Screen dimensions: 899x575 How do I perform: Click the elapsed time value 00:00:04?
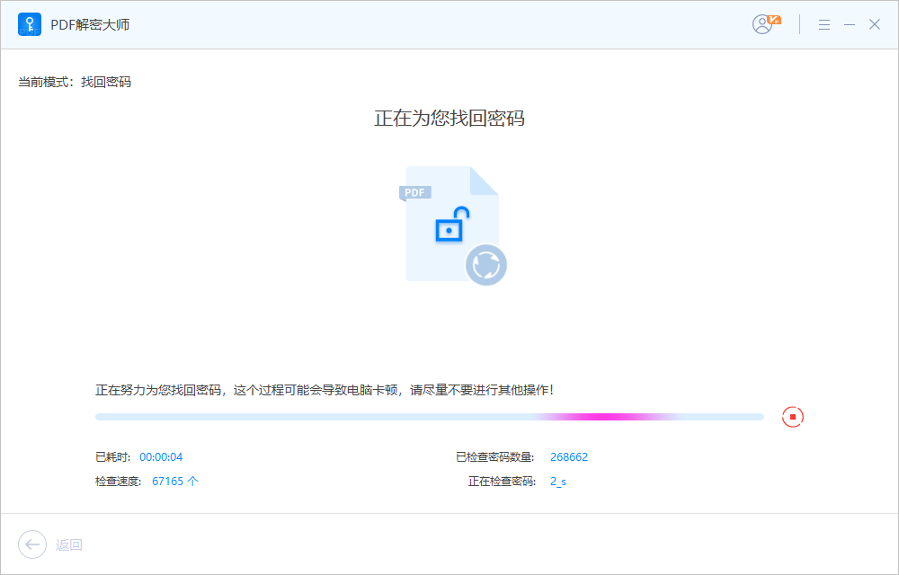tap(159, 456)
